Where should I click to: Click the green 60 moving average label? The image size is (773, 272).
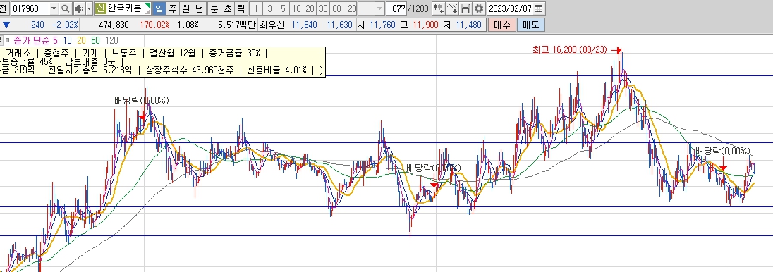tap(96, 40)
